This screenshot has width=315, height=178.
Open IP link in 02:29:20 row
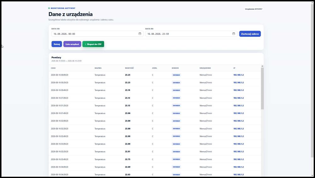click(x=238, y=129)
